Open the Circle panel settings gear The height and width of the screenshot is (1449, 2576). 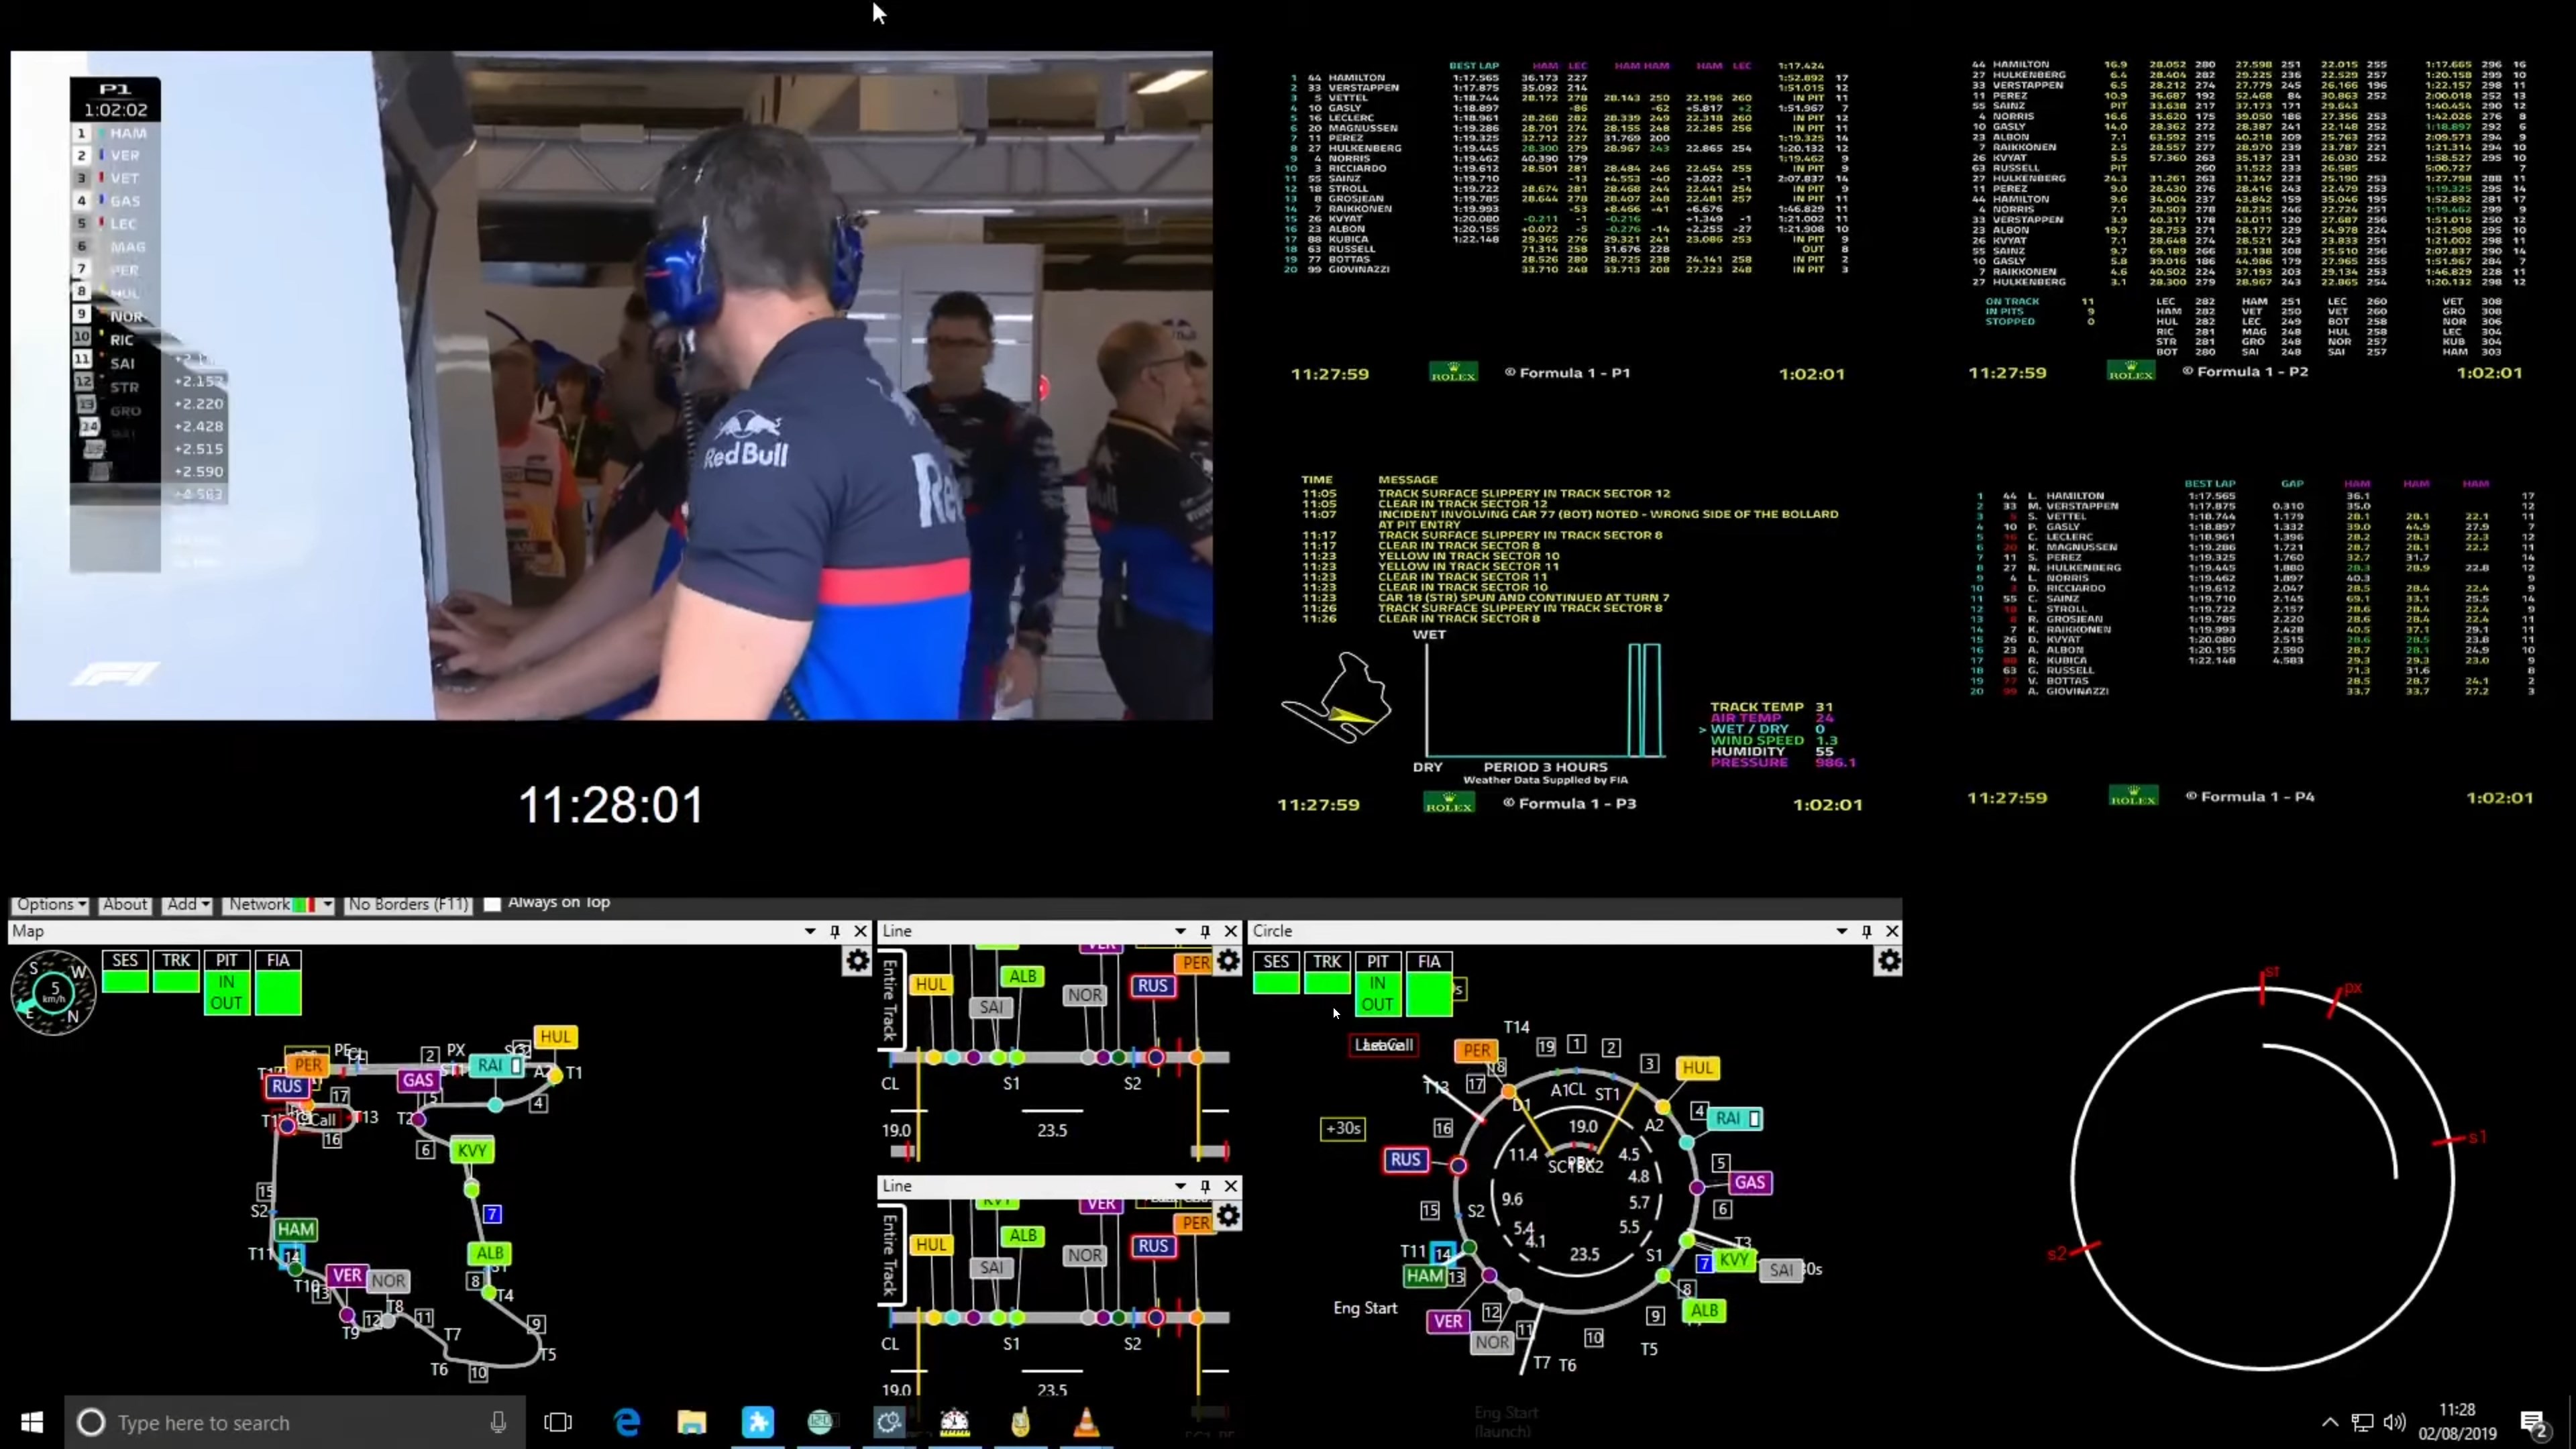(x=1889, y=961)
